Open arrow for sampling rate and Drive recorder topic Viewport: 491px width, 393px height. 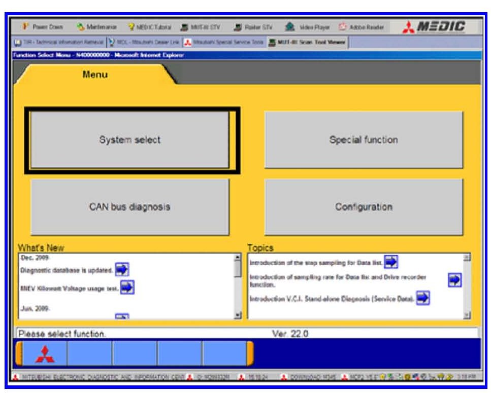tap(454, 280)
